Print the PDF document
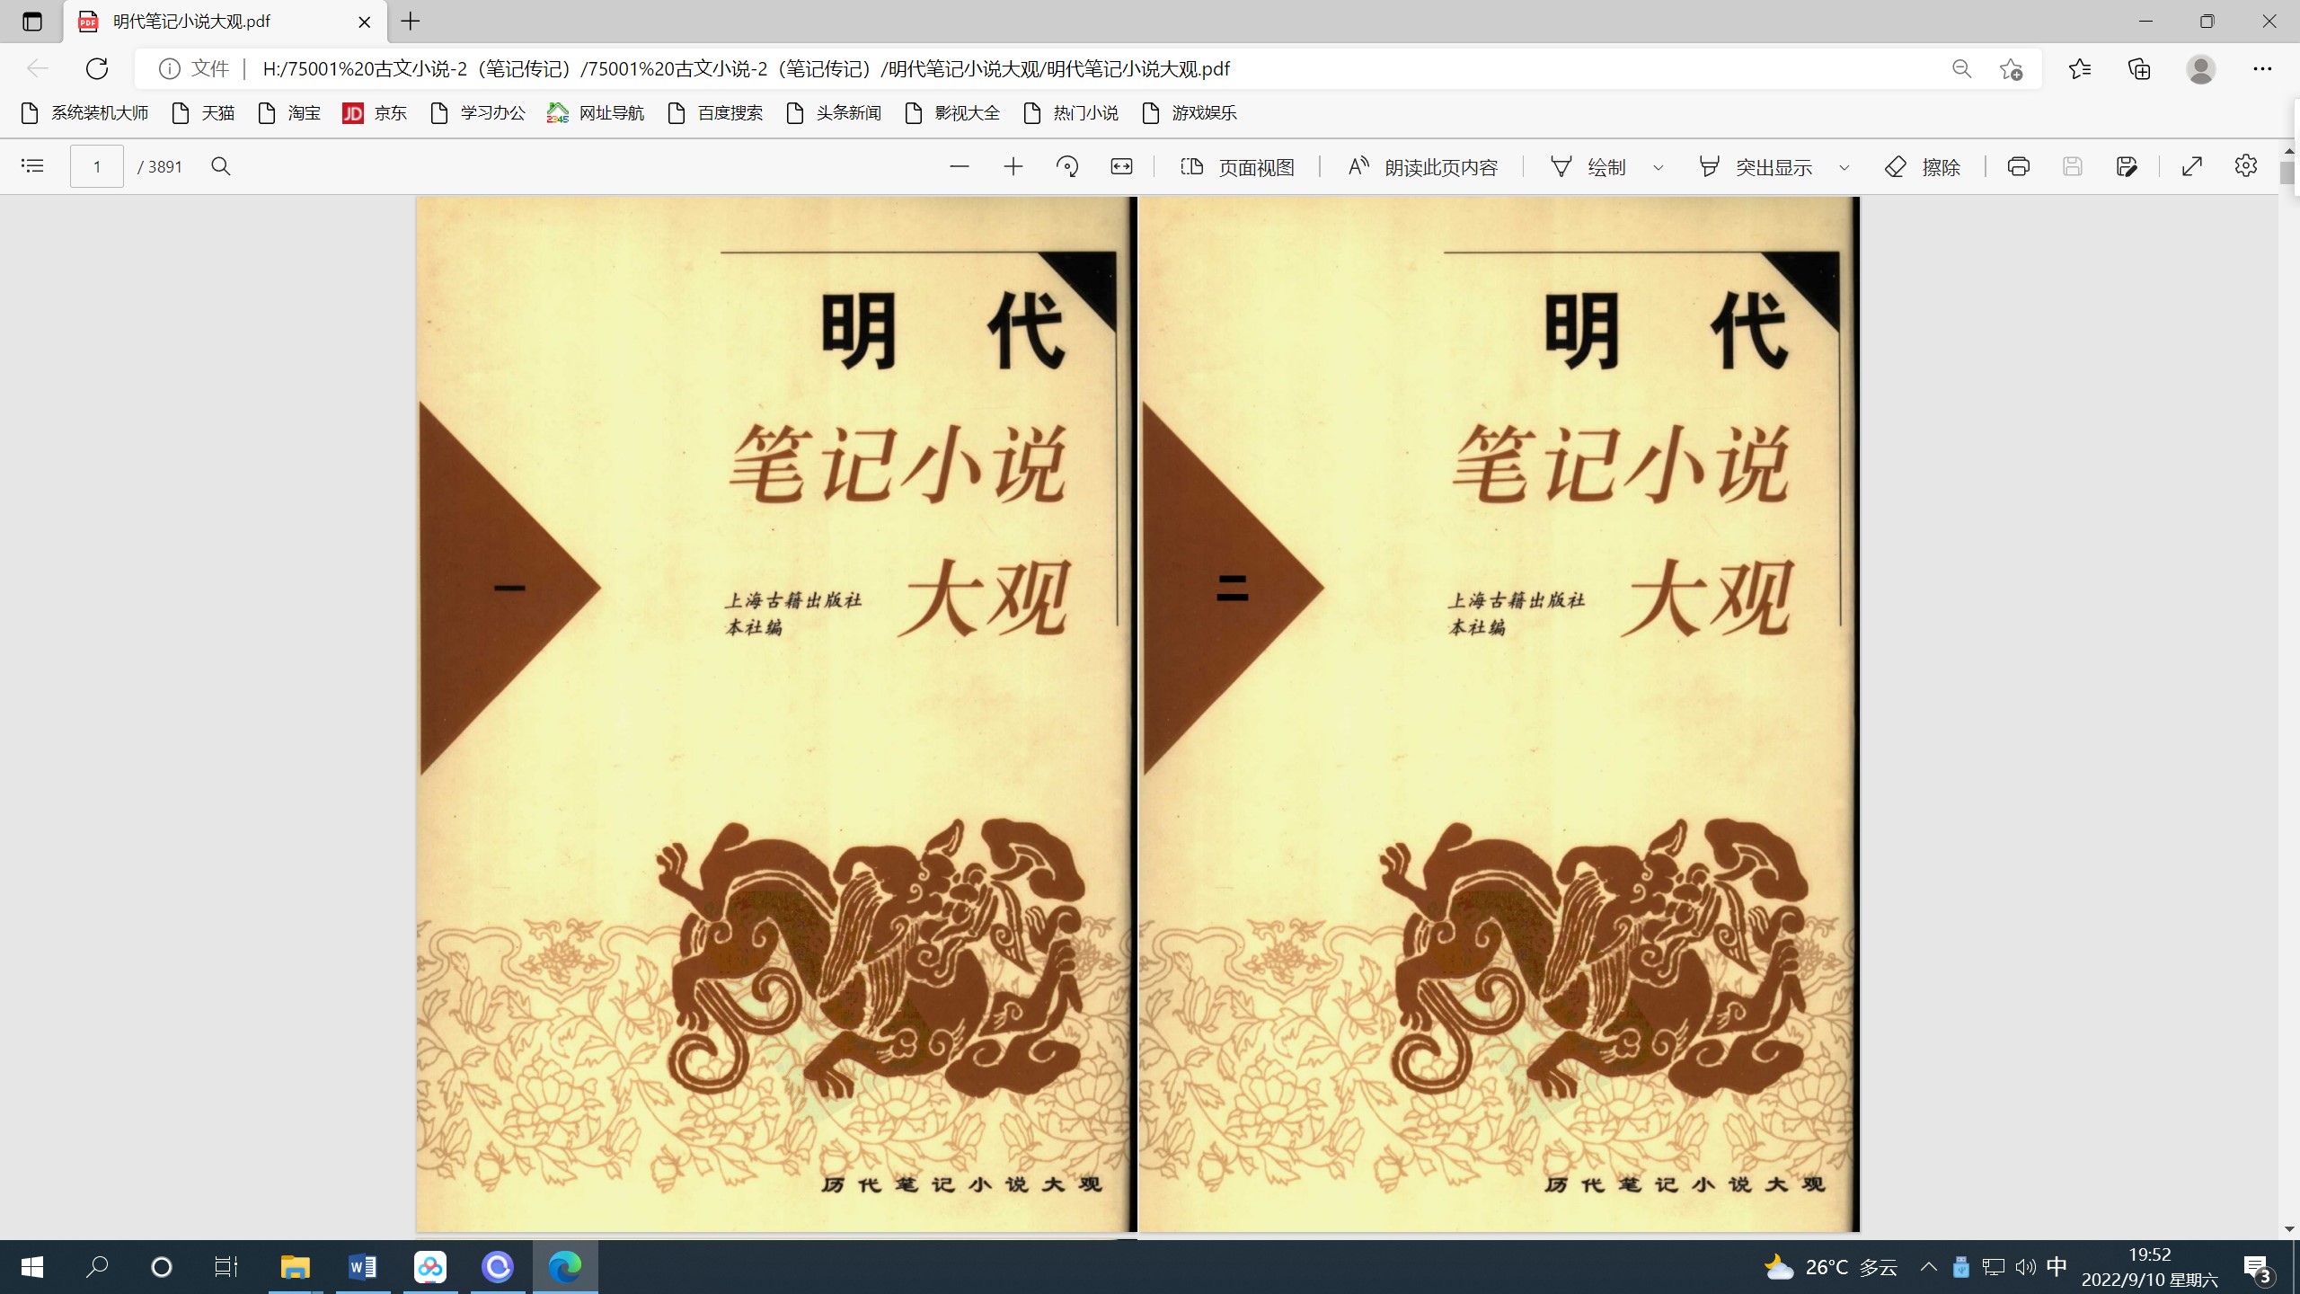2300x1294 pixels. point(2019,166)
